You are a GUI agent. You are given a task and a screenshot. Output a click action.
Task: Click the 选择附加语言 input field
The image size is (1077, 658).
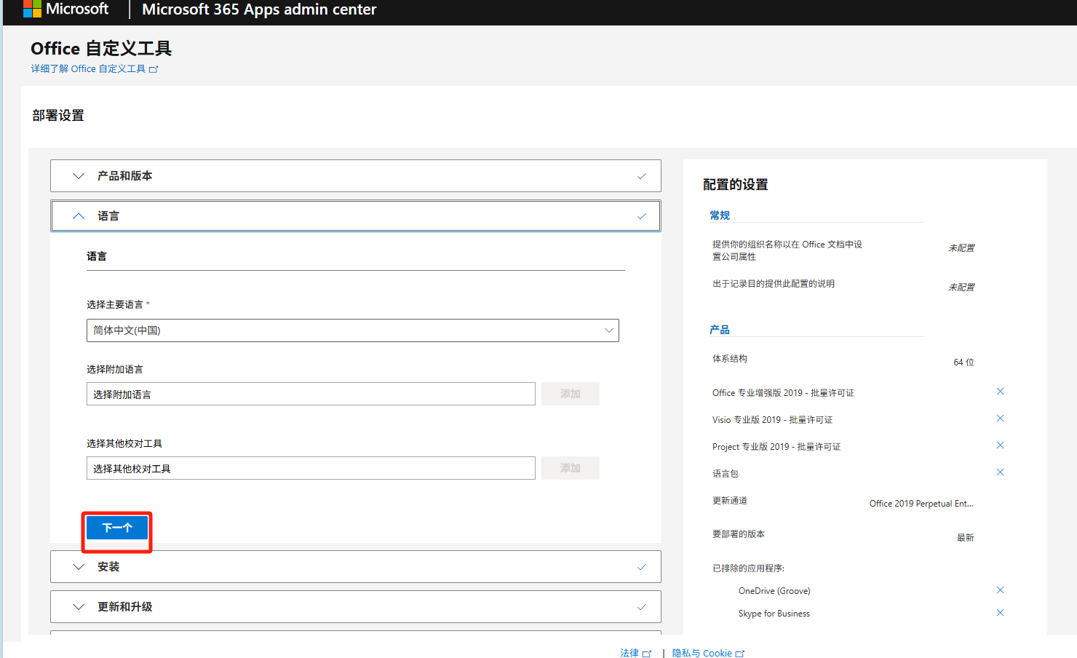(311, 394)
